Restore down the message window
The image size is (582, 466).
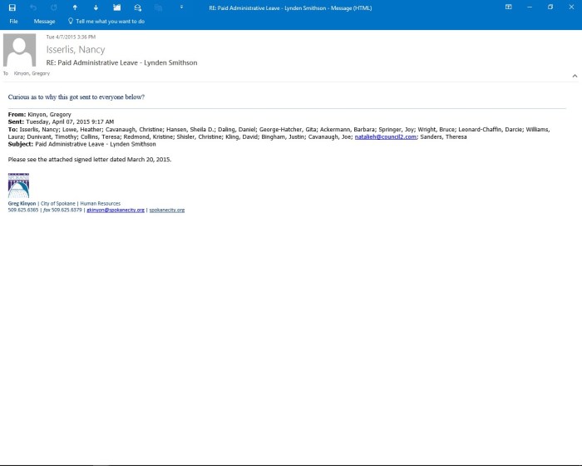pyautogui.click(x=550, y=7)
